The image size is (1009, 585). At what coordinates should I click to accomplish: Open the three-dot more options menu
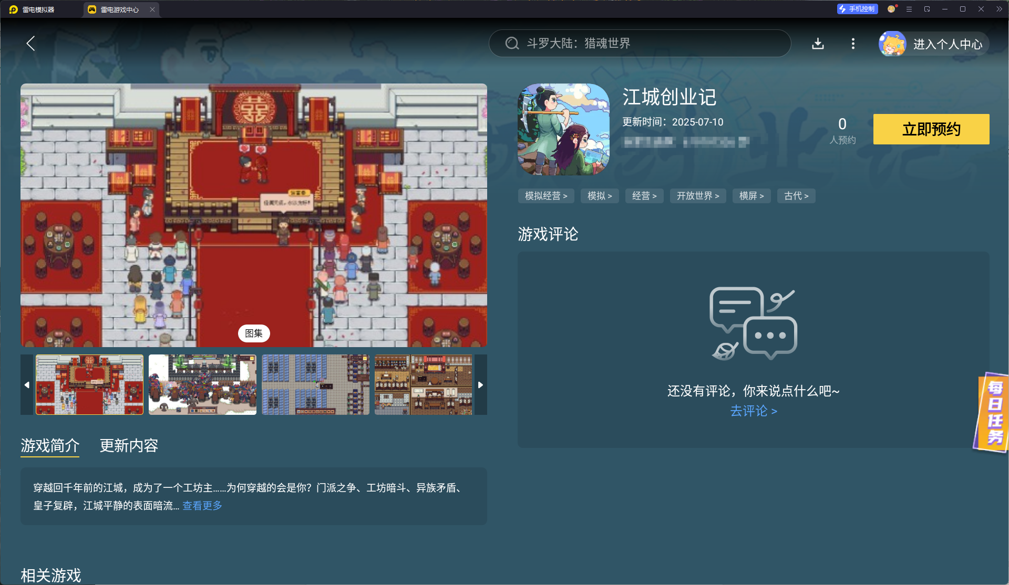pyautogui.click(x=853, y=44)
